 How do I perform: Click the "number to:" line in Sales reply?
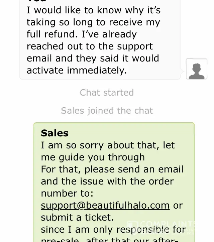[67, 193]
